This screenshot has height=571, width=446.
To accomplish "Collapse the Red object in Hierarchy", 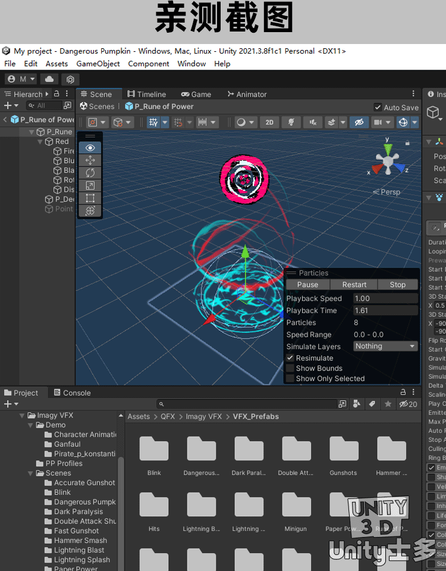I will (40, 142).
